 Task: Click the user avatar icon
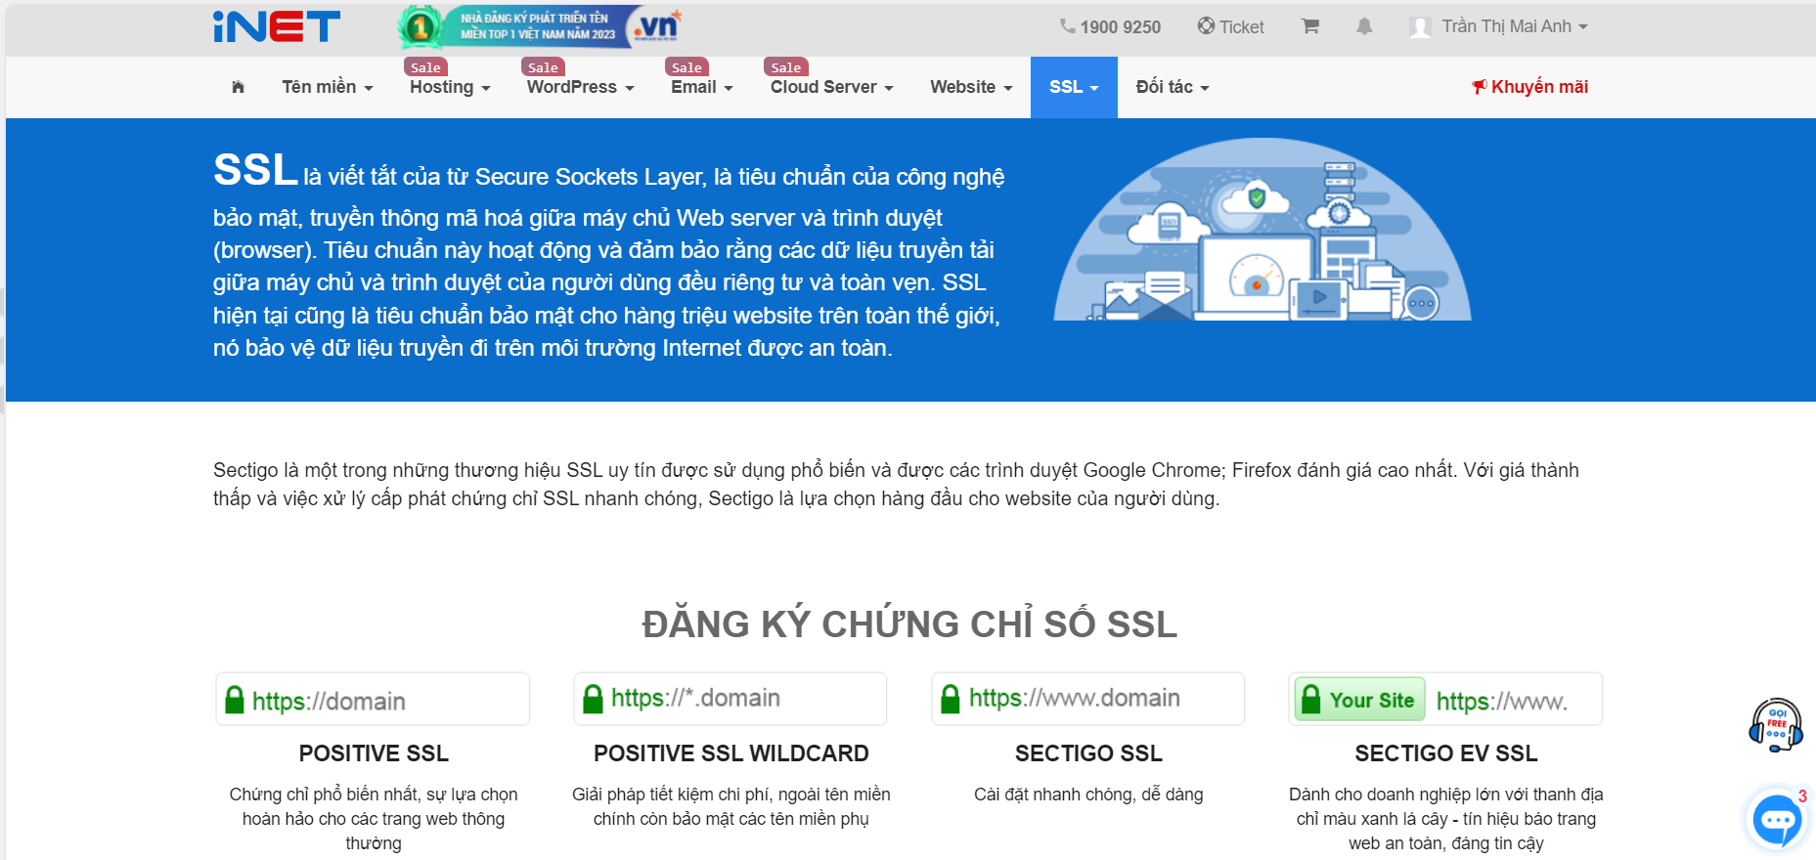click(1420, 27)
